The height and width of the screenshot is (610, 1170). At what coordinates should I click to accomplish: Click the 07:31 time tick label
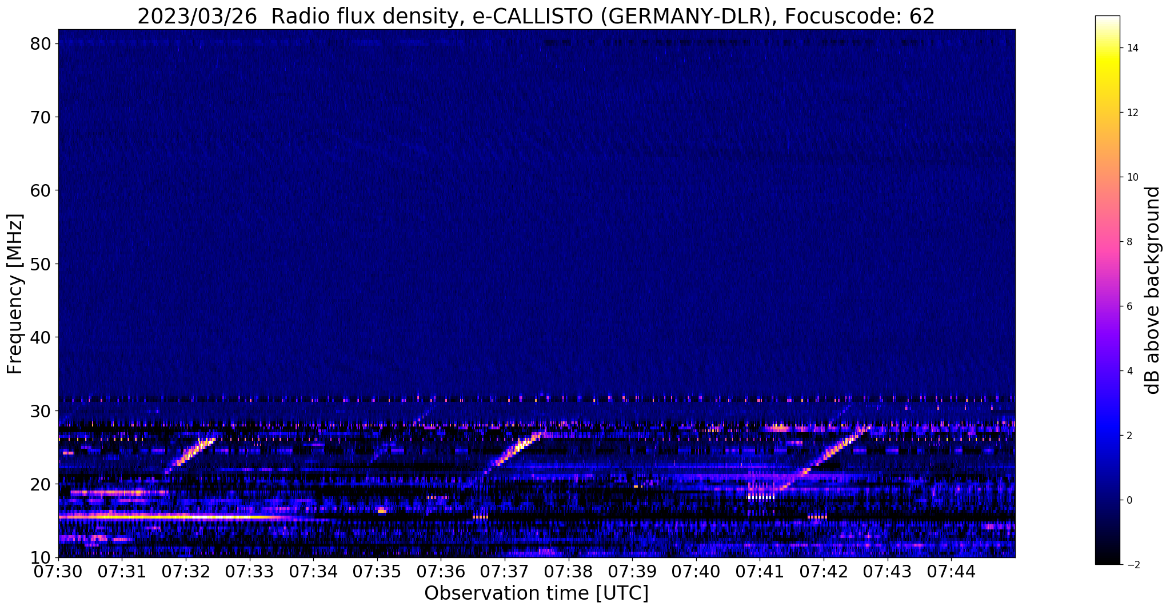122,571
